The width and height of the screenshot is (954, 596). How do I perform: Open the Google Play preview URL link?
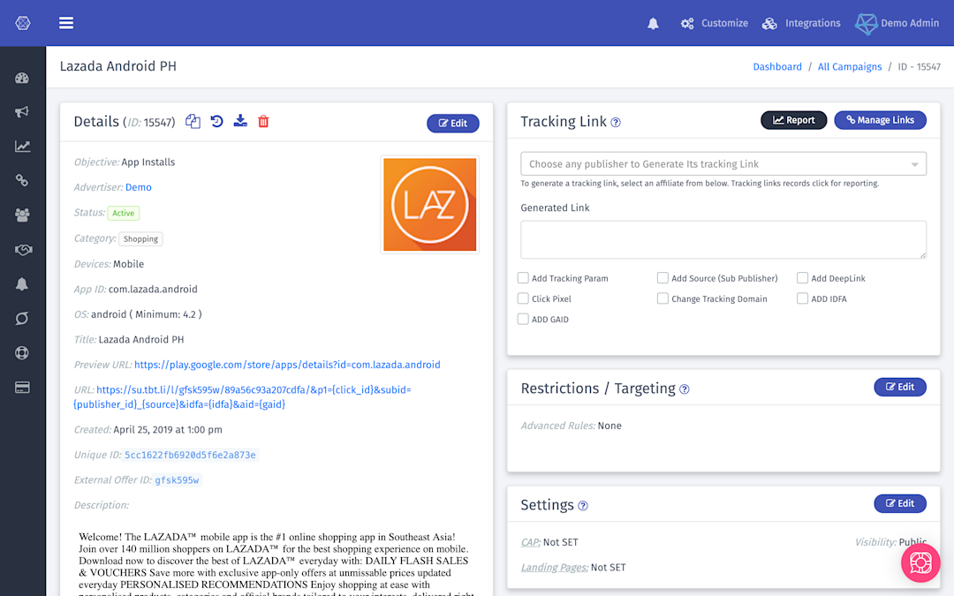(x=287, y=365)
